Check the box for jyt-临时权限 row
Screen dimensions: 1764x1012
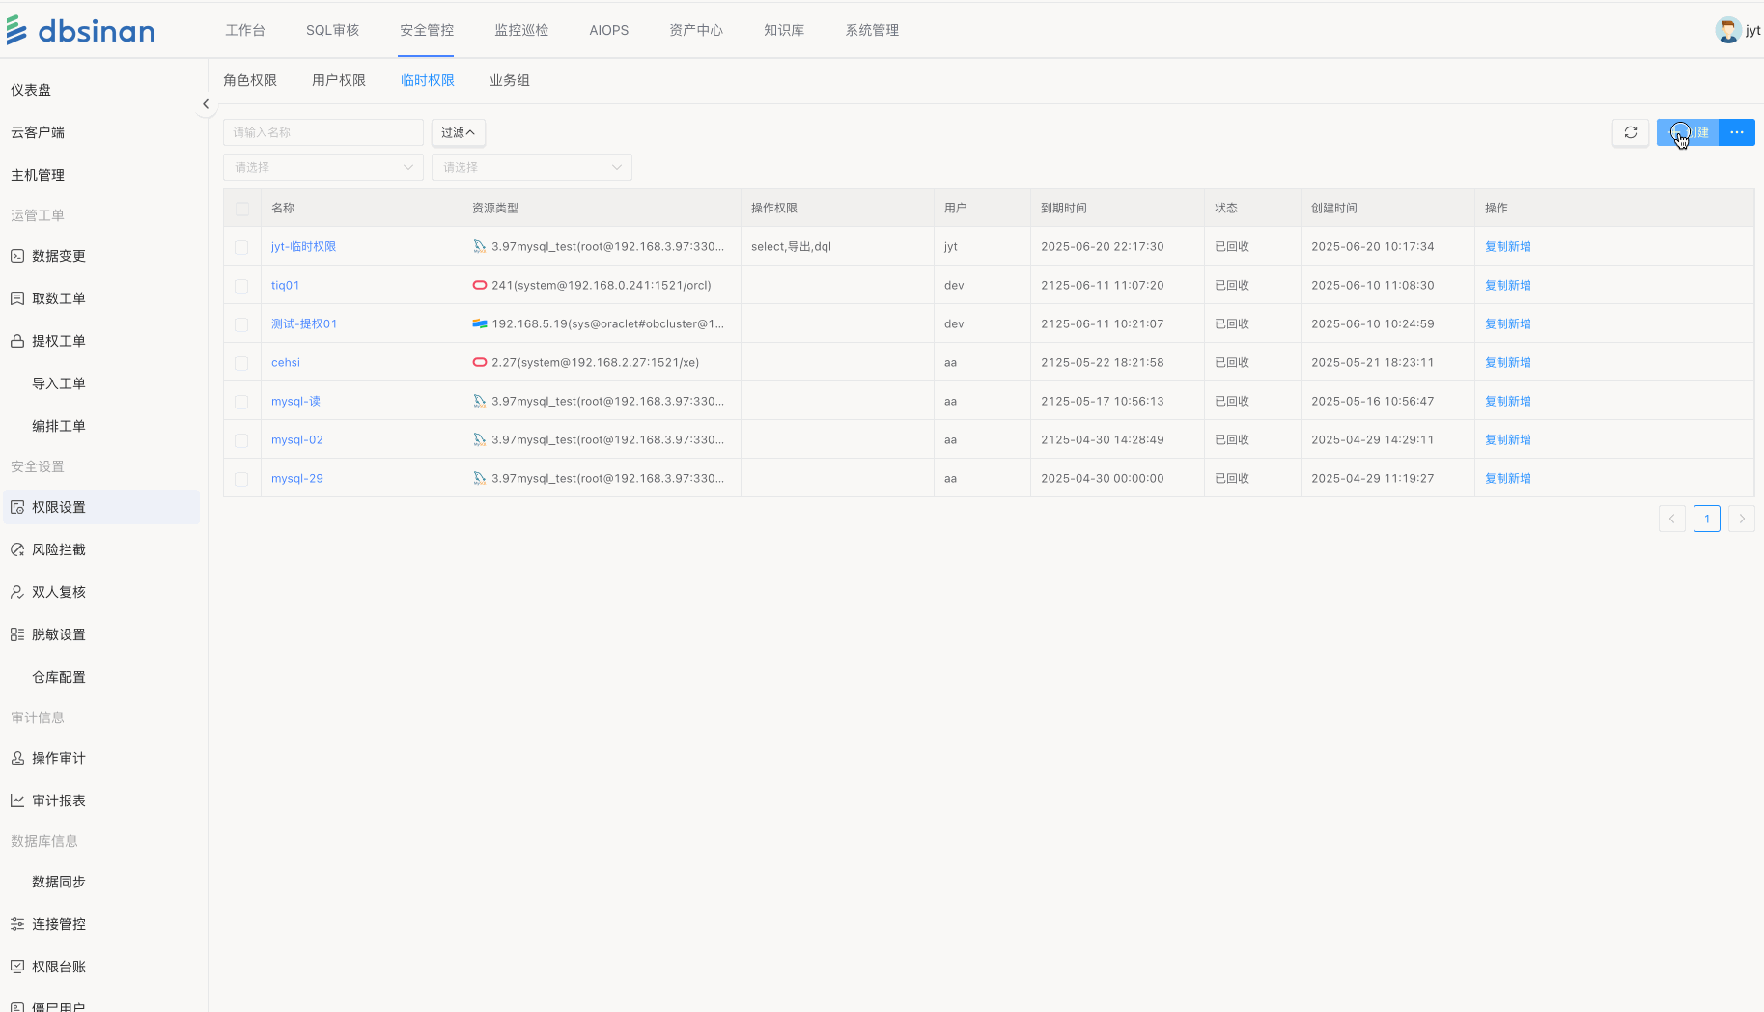click(241, 247)
